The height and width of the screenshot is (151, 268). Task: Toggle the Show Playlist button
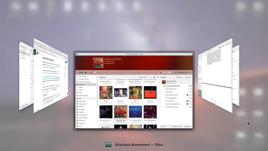point(183,72)
